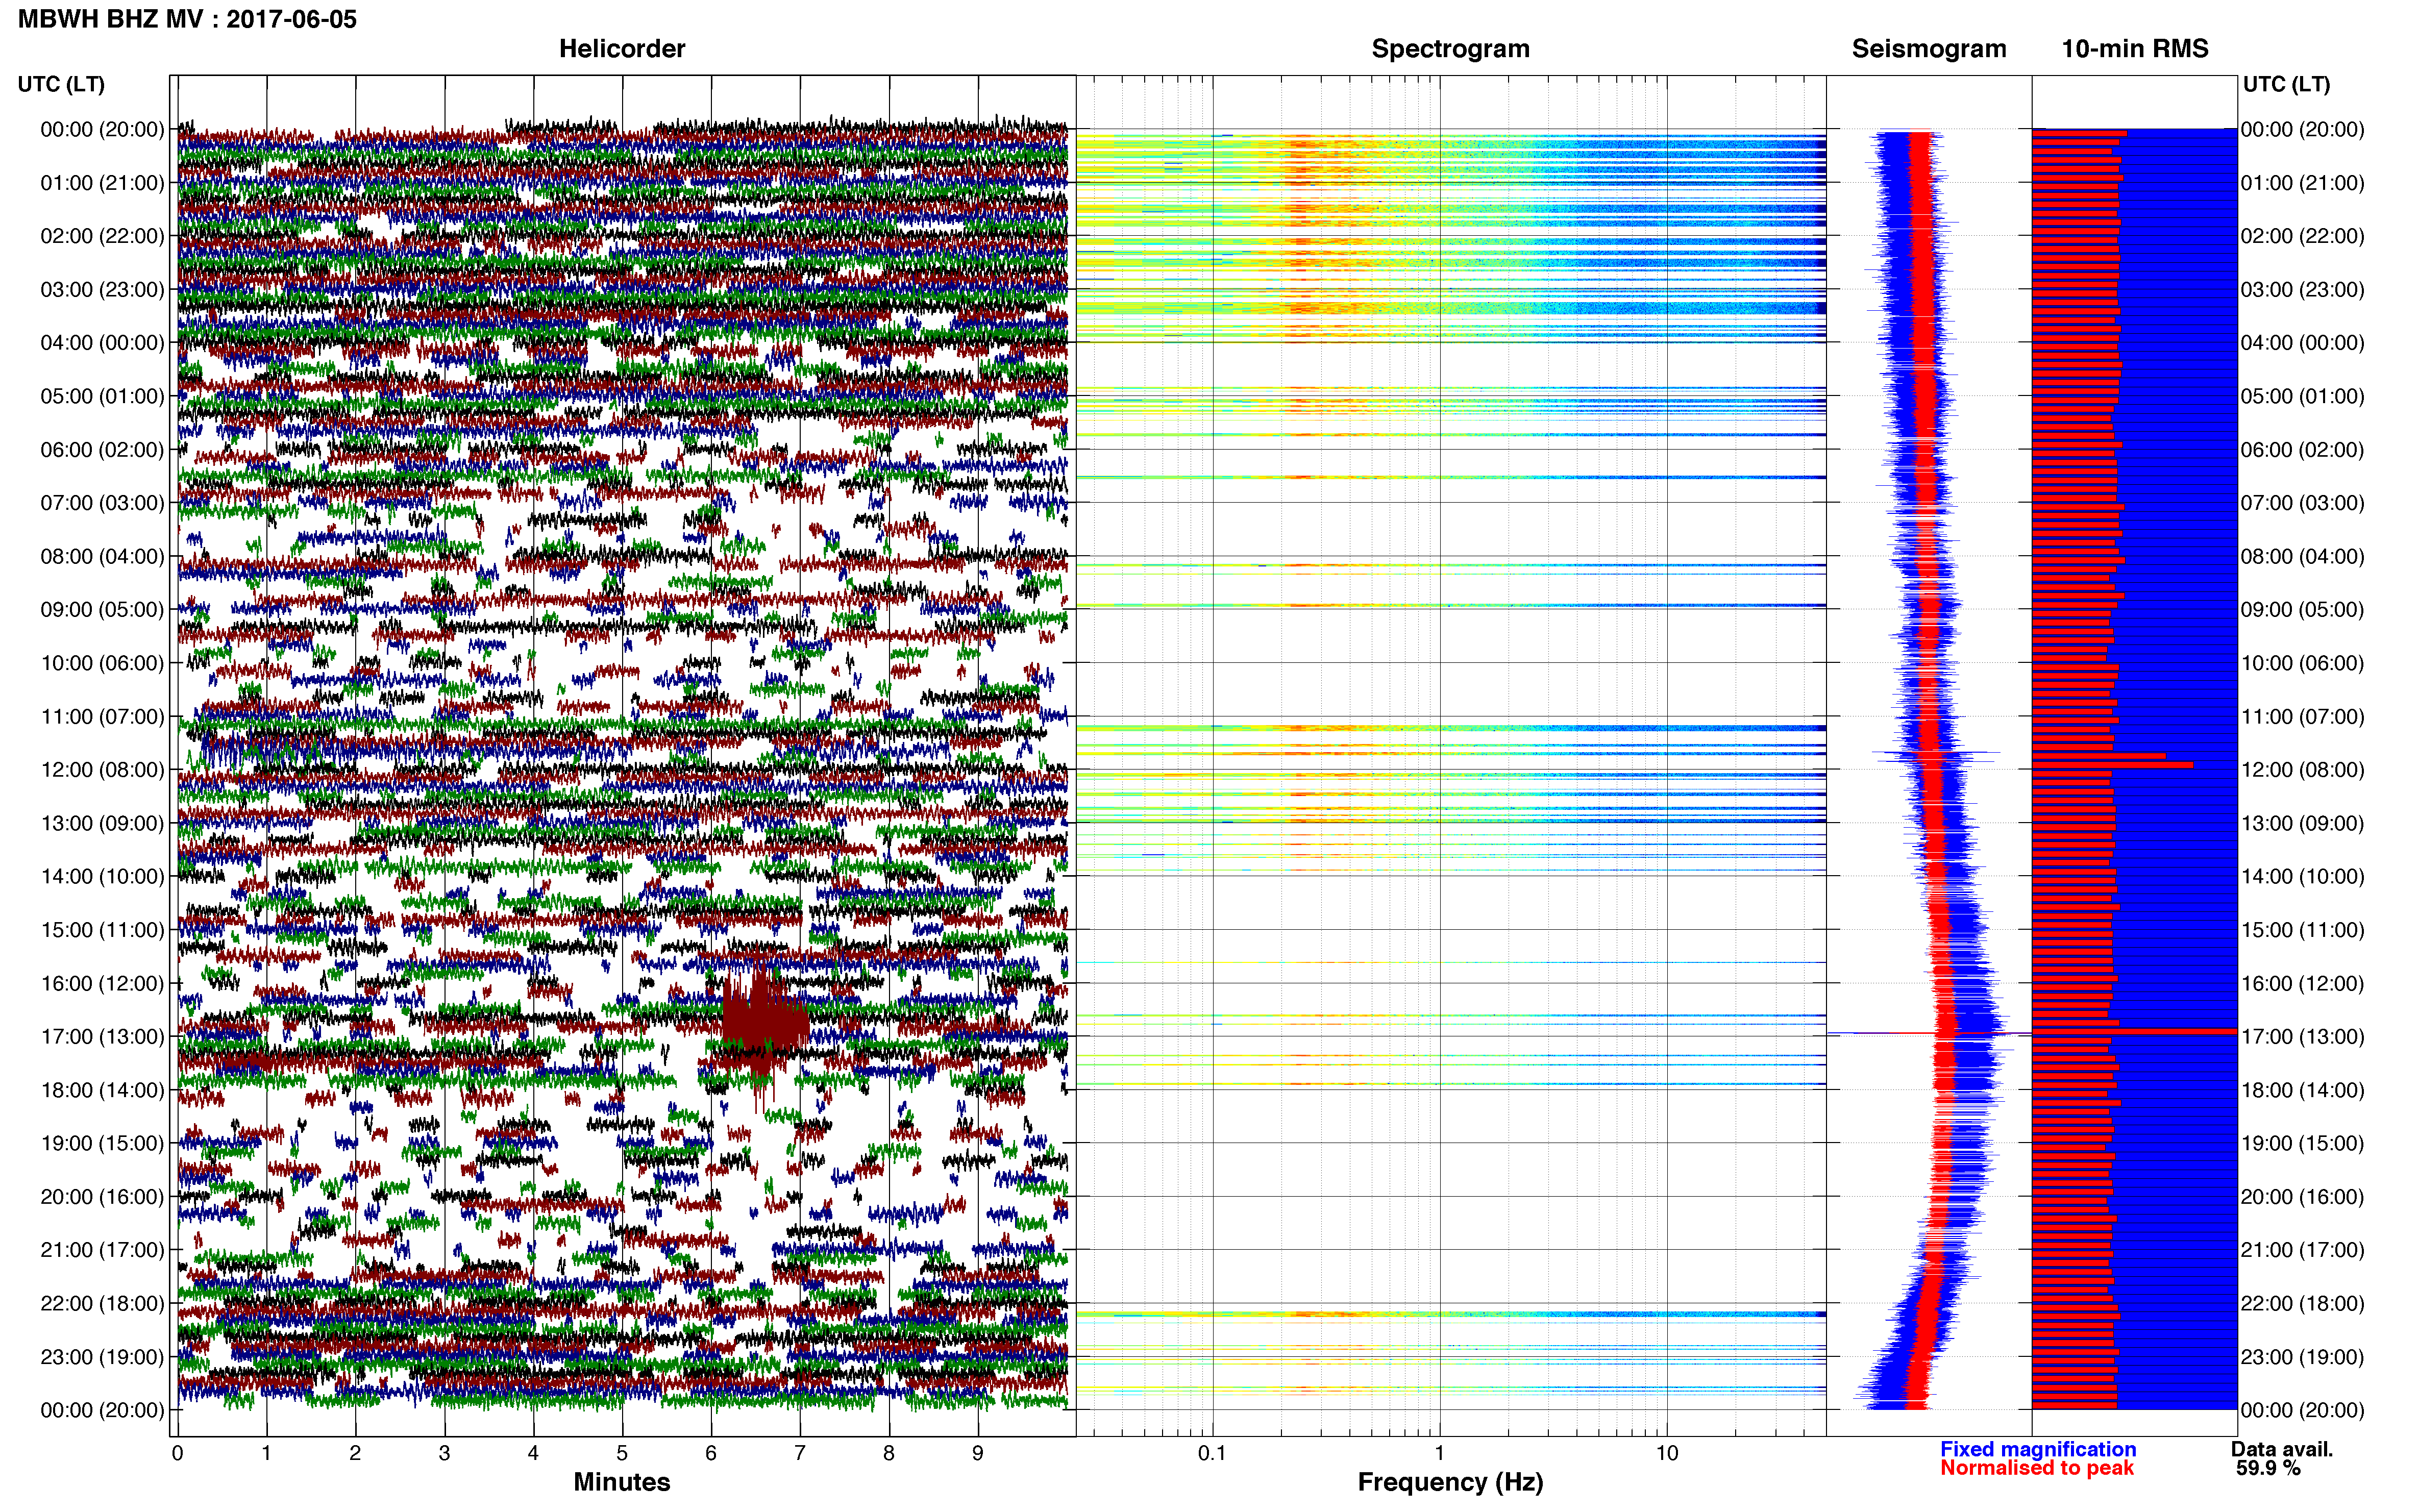2419x1512 pixels.
Task: Click the 'Minutes' x-axis label
Action: (621, 1482)
